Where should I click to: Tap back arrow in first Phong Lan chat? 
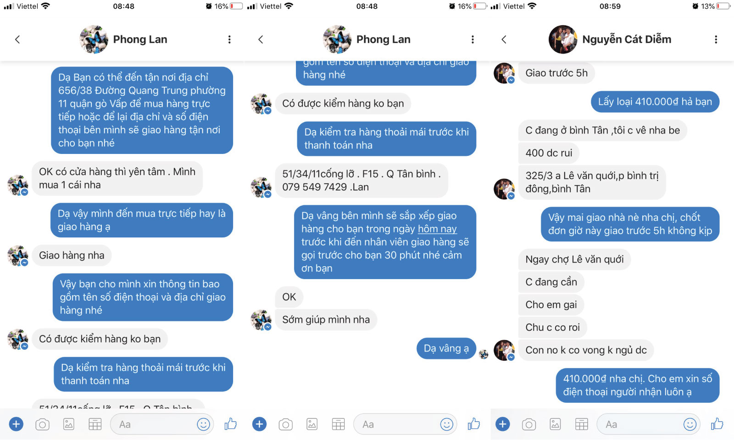(x=17, y=39)
